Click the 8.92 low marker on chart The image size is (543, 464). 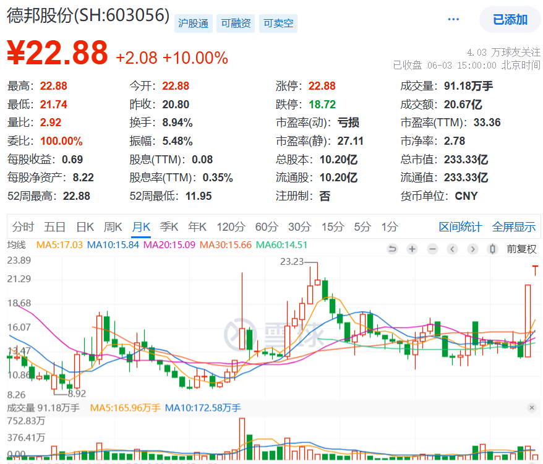(77, 393)
